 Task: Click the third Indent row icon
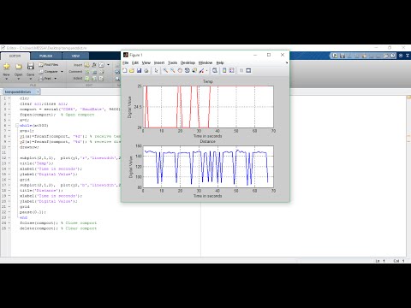coord(101,79)
